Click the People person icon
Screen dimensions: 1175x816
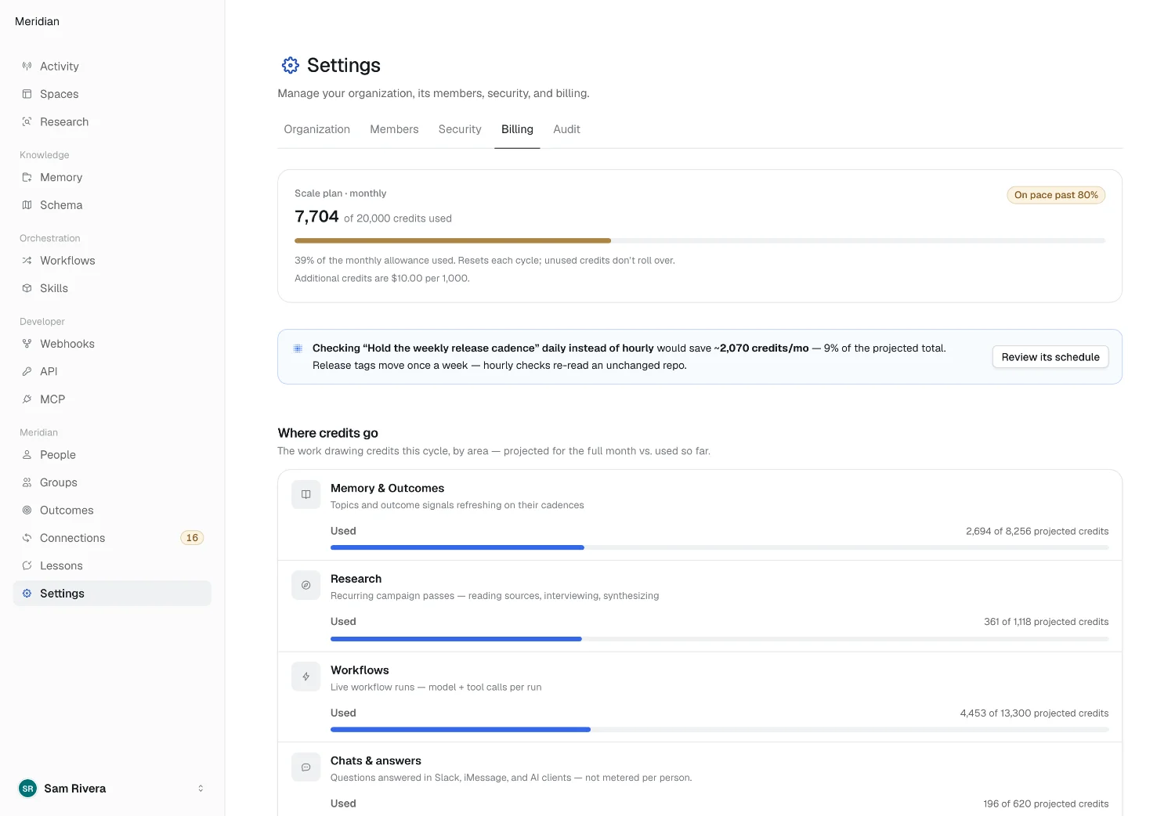click(27, 455)
